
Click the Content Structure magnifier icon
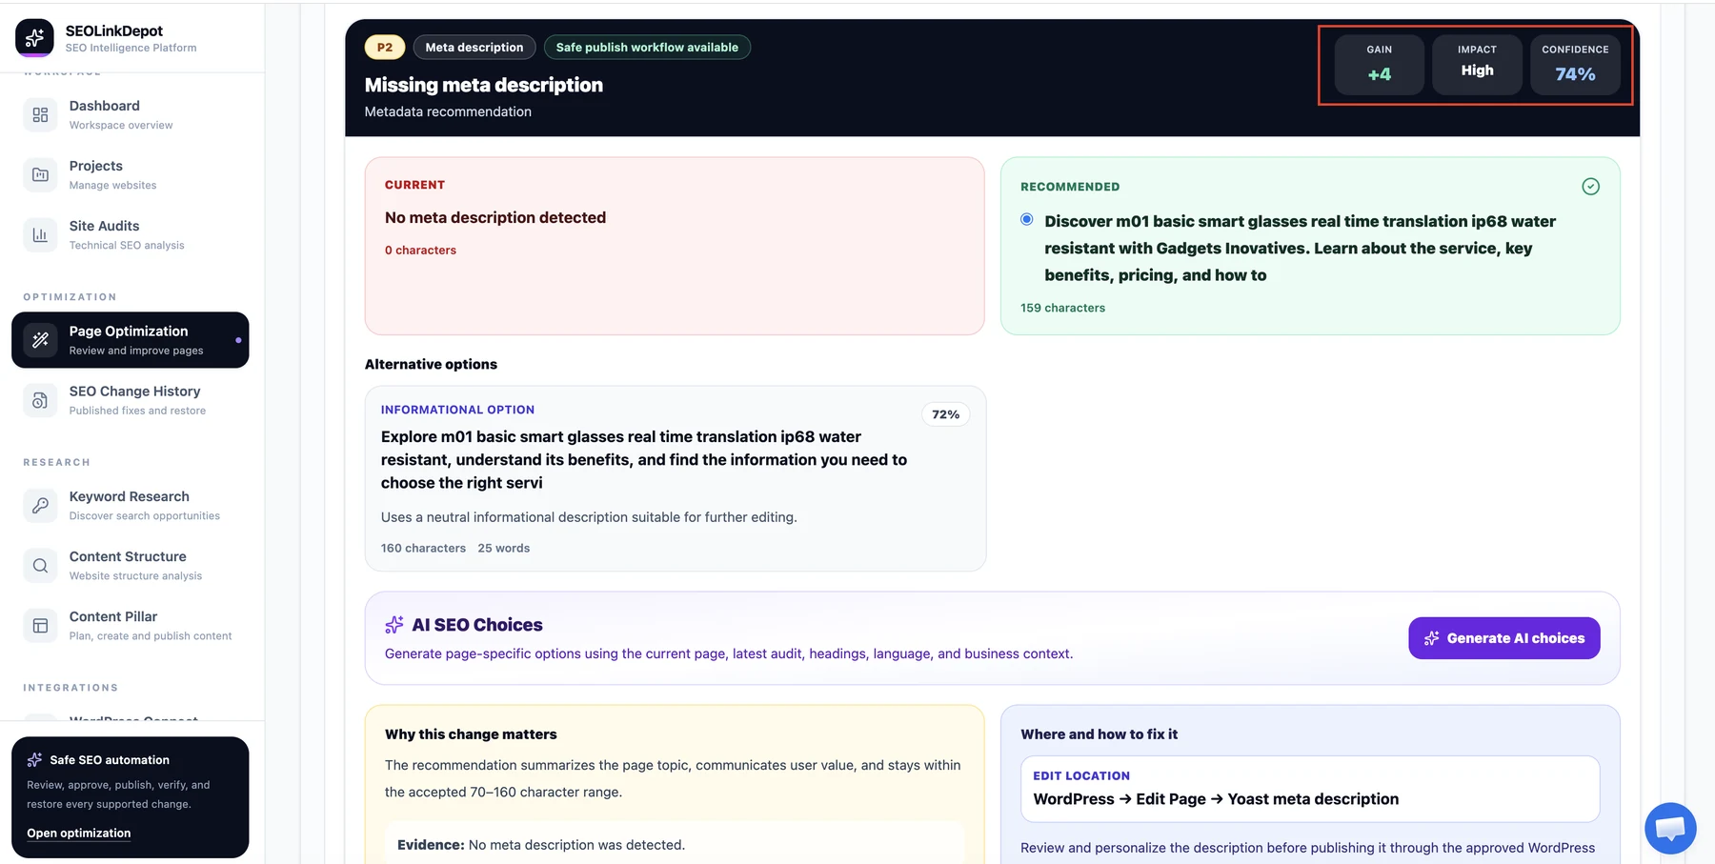click(40, 566)
